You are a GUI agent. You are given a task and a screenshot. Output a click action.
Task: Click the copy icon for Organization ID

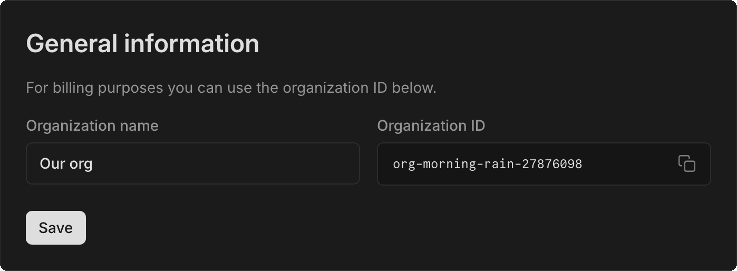pos(686,163)
